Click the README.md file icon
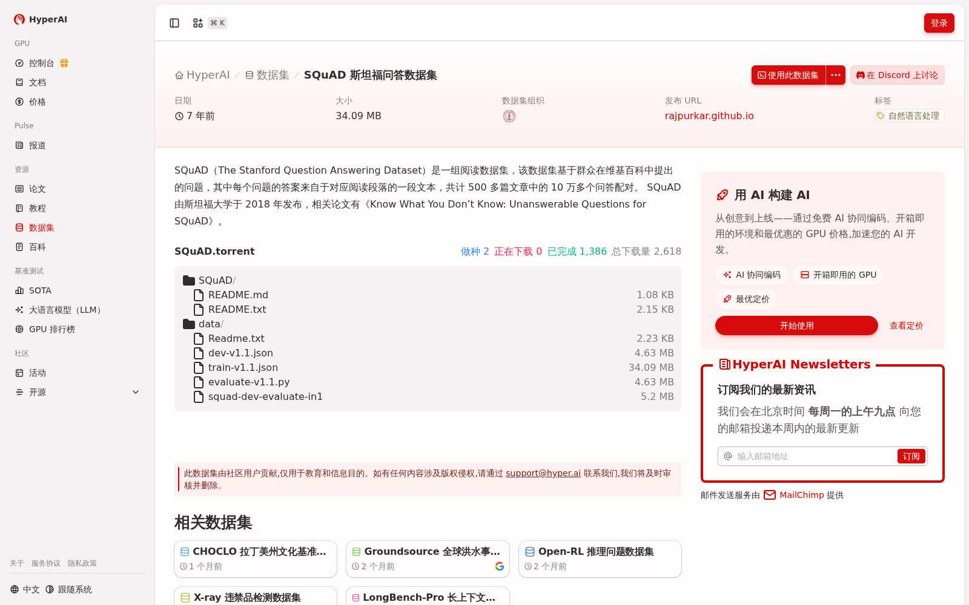Screen dimensions: 969x605 (199, 295)
